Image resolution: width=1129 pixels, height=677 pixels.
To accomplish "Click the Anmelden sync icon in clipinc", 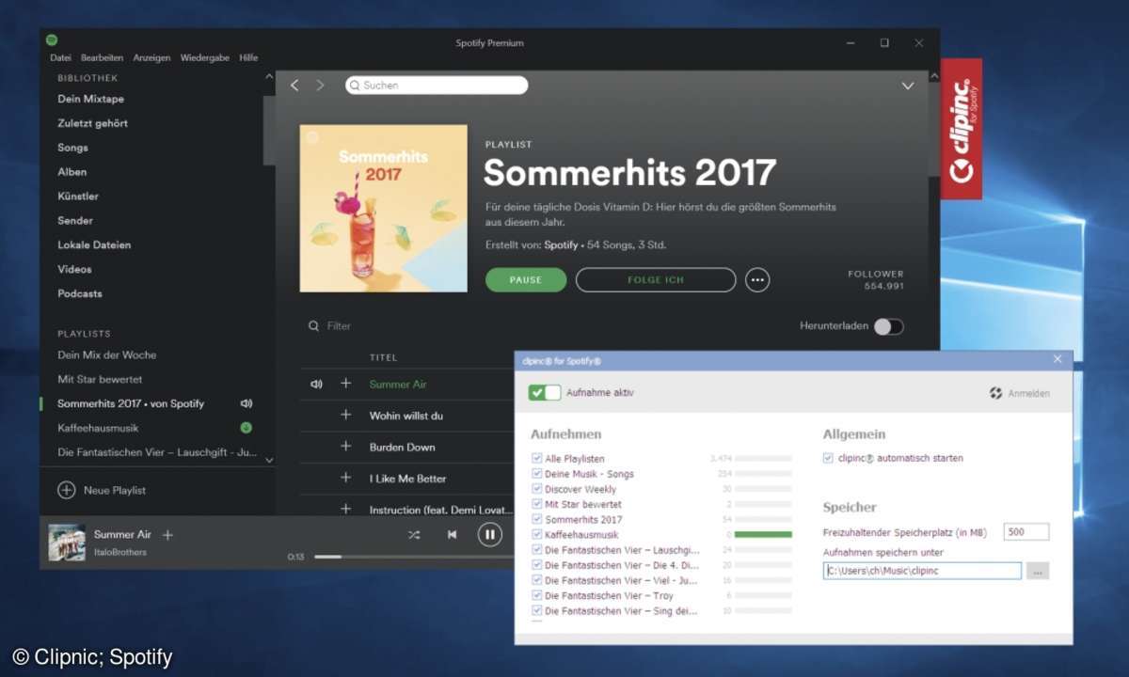I will tap(996, 393).
